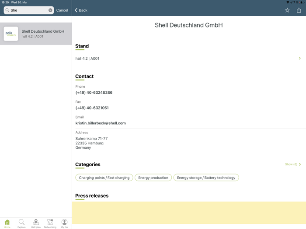Tap fax number (+49) 40-6321051
306x229 pixels.
click(92, 108)
